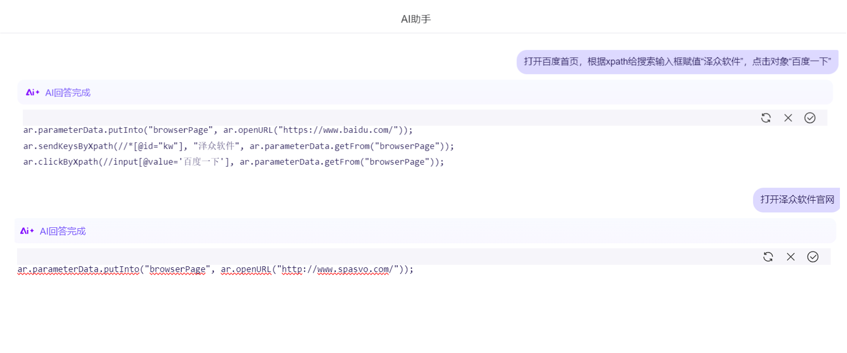Discard the spasvo.com code using X icon

[790, 257]
